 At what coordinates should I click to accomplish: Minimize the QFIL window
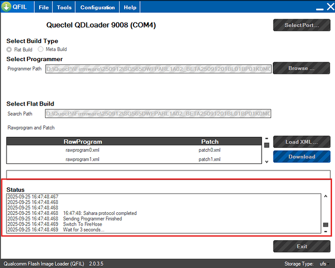click(319, 9)
